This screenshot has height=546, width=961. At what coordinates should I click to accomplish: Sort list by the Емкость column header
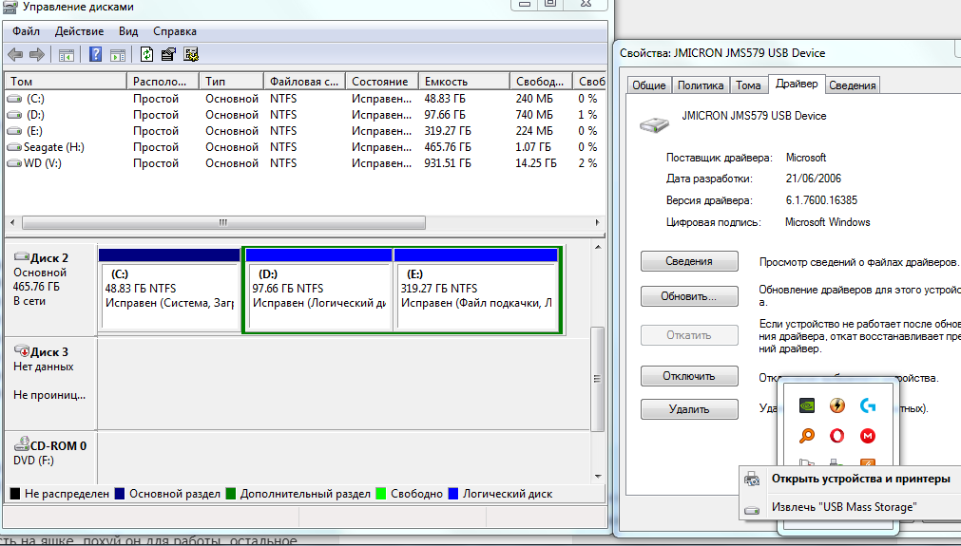tap(464, 82)
